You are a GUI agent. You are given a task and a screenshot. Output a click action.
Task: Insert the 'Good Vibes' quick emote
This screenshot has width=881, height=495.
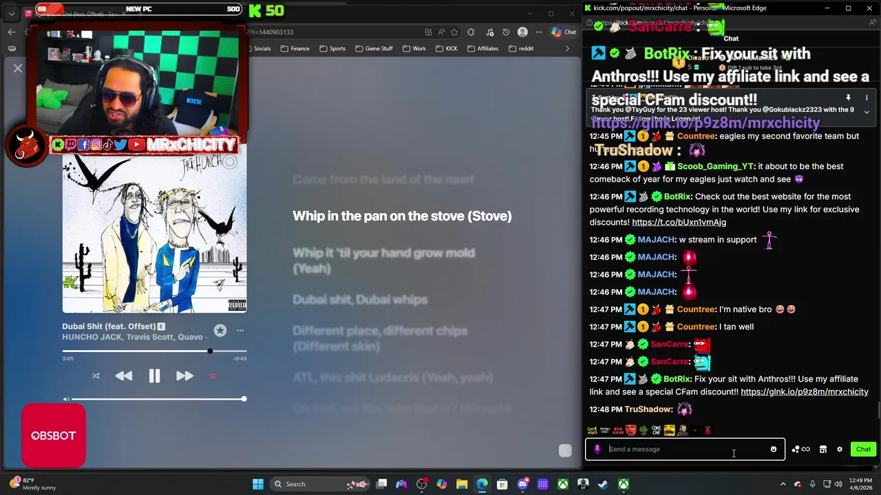coord(592,430)
